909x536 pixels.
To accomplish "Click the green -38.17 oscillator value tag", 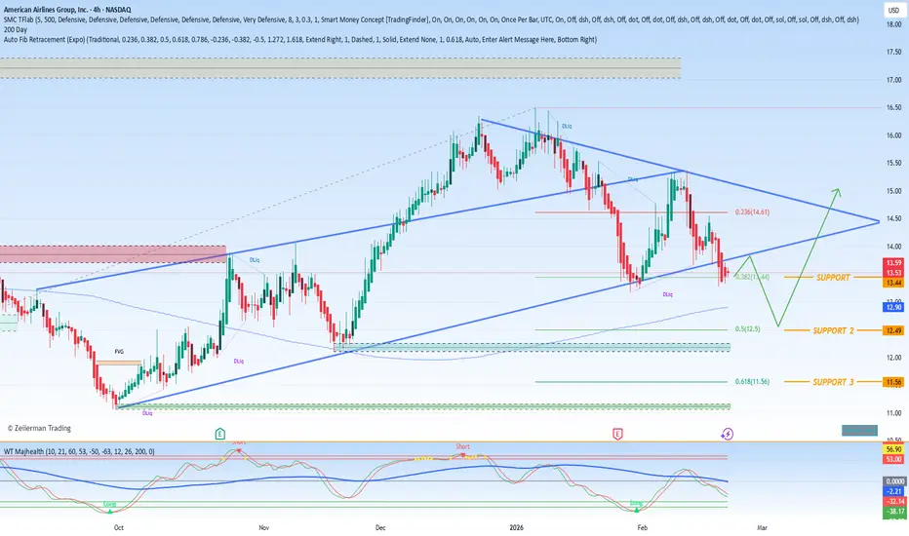I will [x=893, y=511].
